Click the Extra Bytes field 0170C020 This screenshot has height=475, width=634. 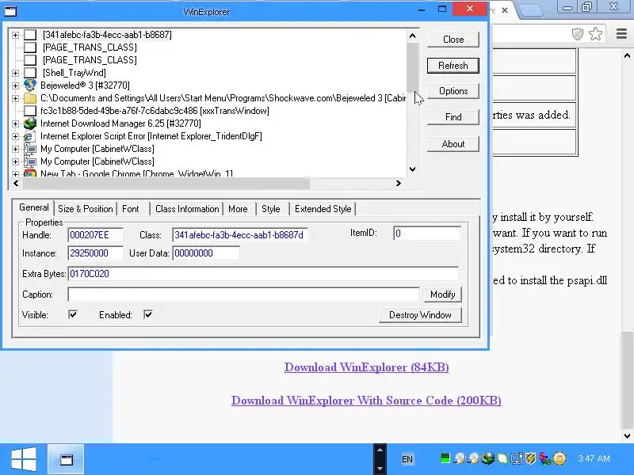coord(263,274)
